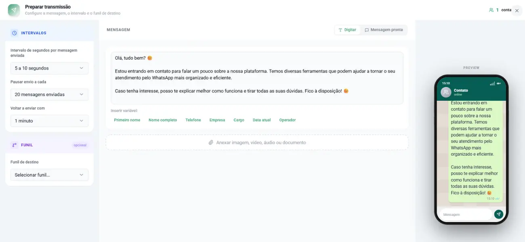Click inside the message text area
Image resolution: width=525 pixels, height=242 pixels.
[257, 78]
